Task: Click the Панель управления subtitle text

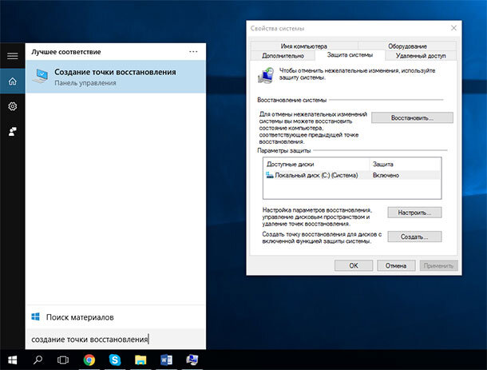Action: coord(85,83)
